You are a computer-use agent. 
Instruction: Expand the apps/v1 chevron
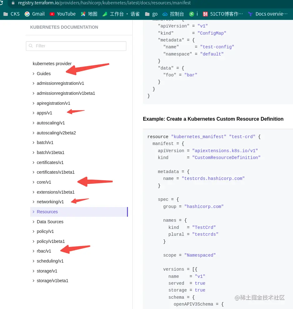33,113
